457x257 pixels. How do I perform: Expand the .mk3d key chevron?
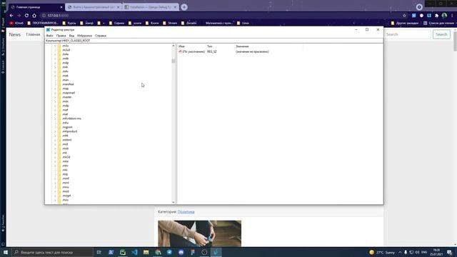55,157
